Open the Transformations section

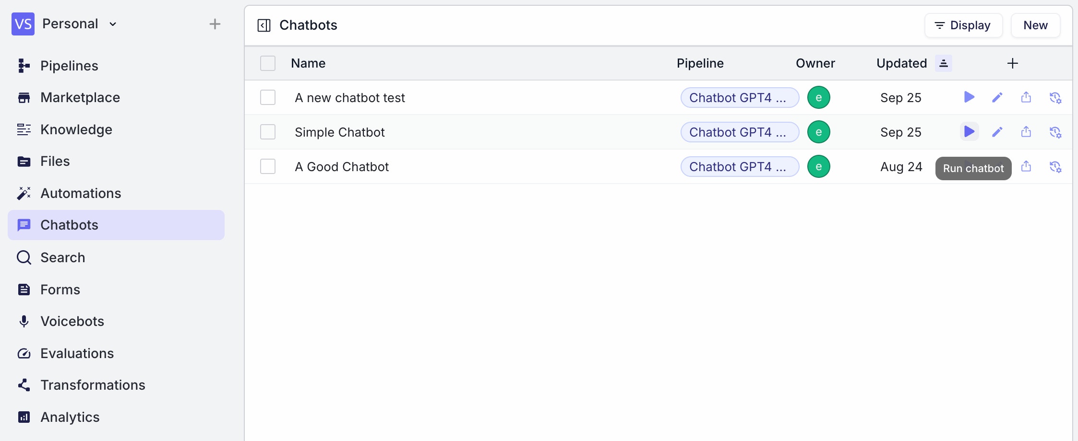pyautogui.click(x=93, y=385)
